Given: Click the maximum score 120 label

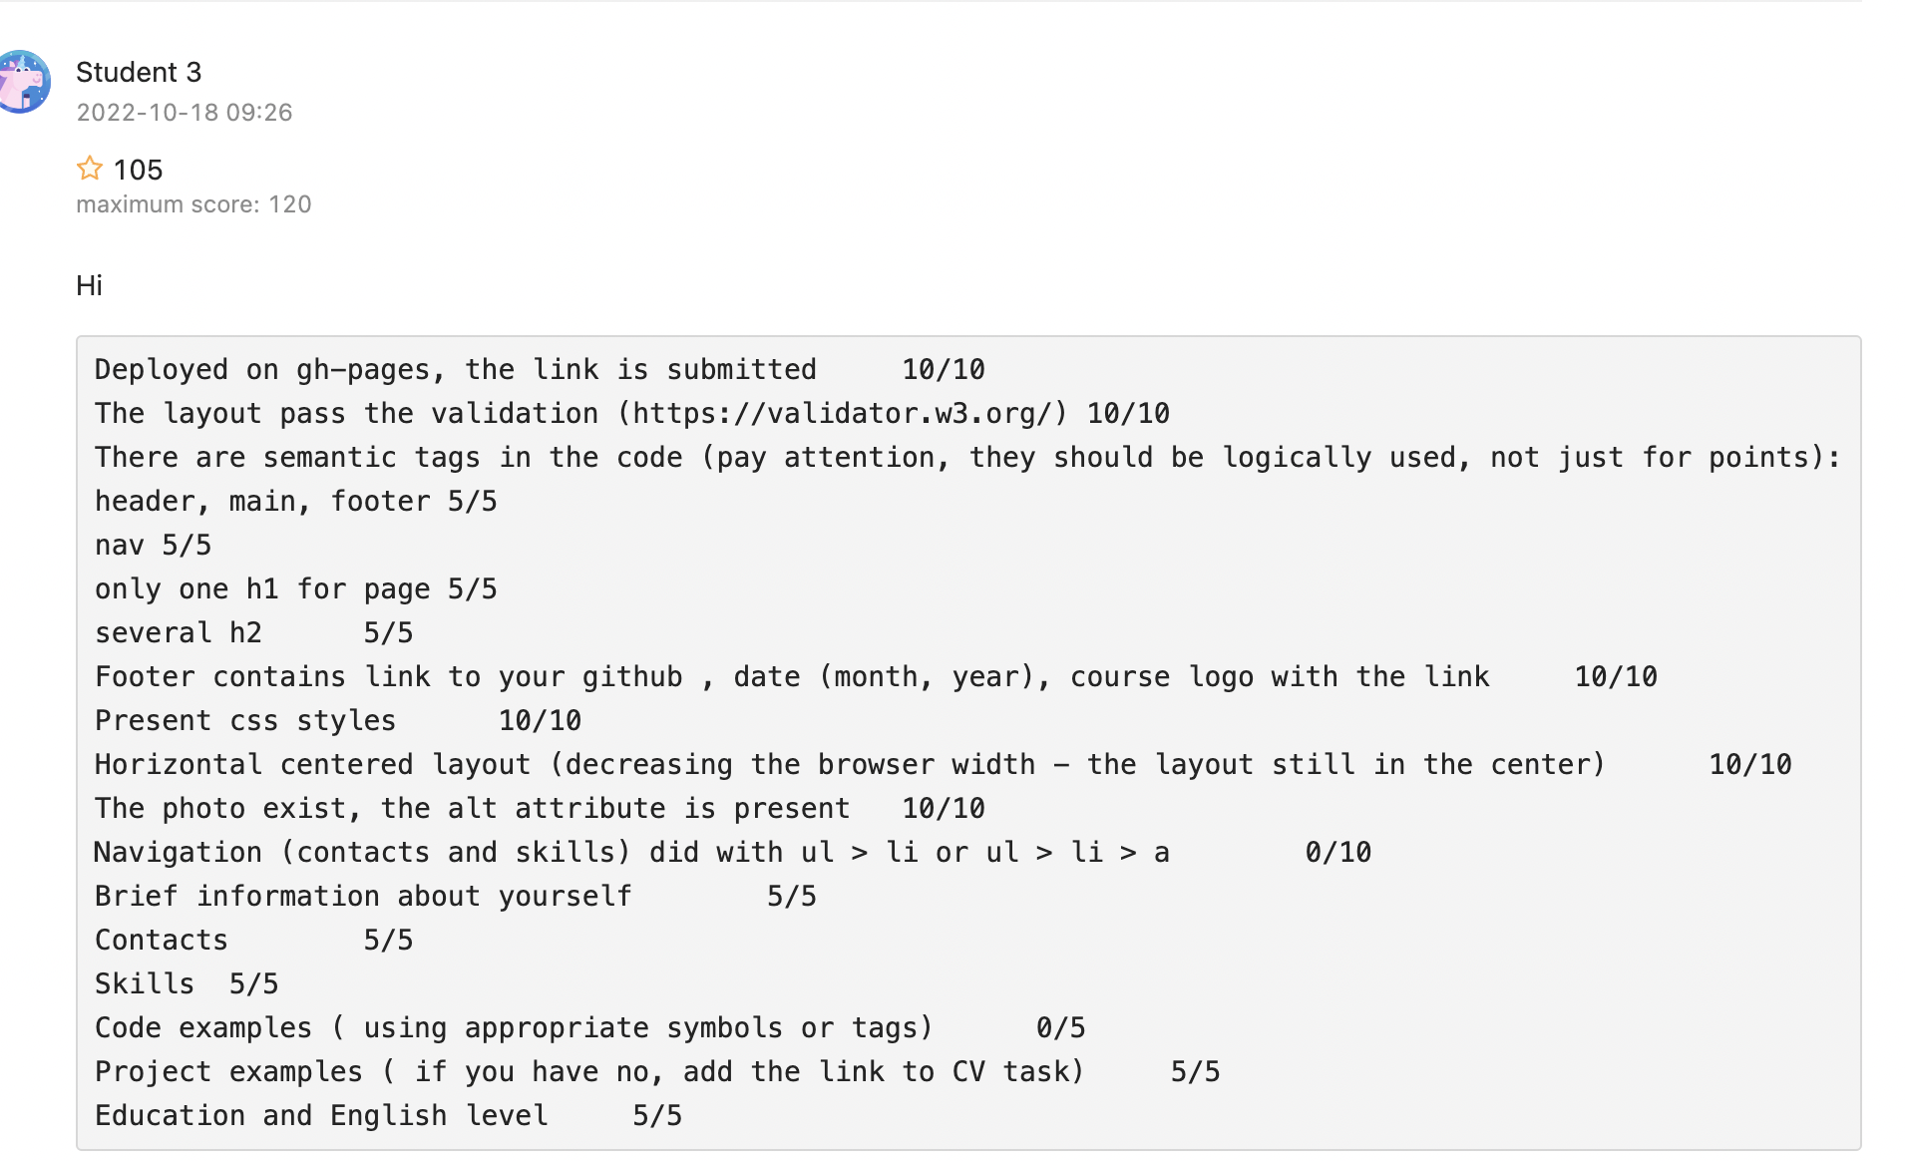Looking at the screenshot, I should [x=193, y=203].
